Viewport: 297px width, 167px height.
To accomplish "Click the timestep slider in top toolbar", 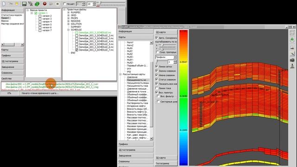I will tap(111, 3).
